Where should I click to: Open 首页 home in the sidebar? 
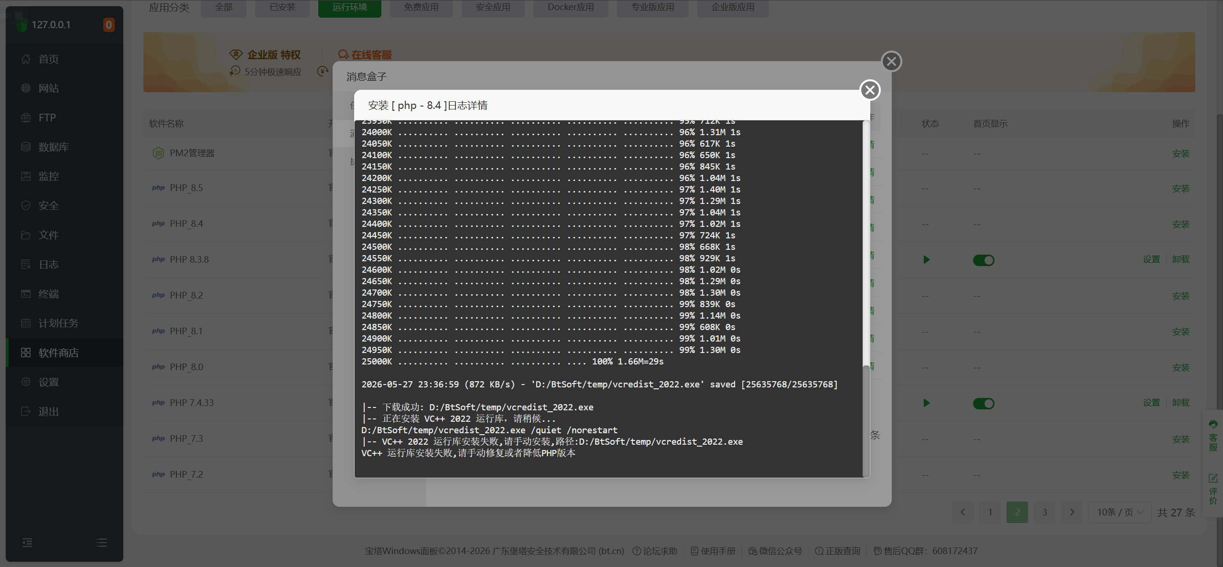point(65,59)
